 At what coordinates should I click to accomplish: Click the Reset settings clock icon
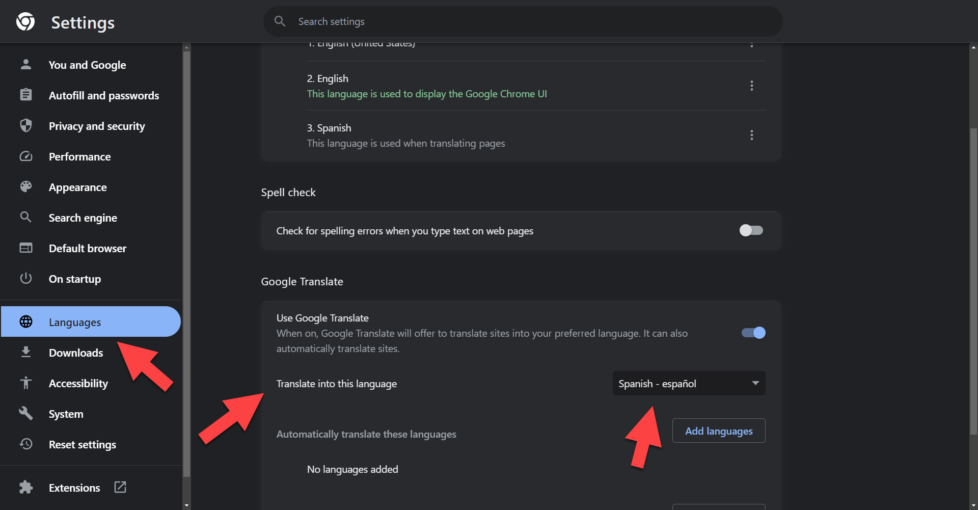26,444
